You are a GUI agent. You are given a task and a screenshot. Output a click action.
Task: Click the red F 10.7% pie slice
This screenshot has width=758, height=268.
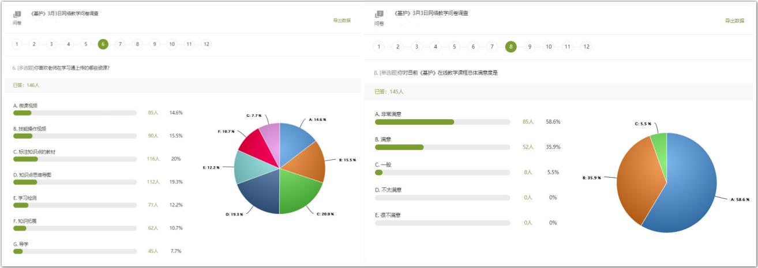[x=253, y=144]
